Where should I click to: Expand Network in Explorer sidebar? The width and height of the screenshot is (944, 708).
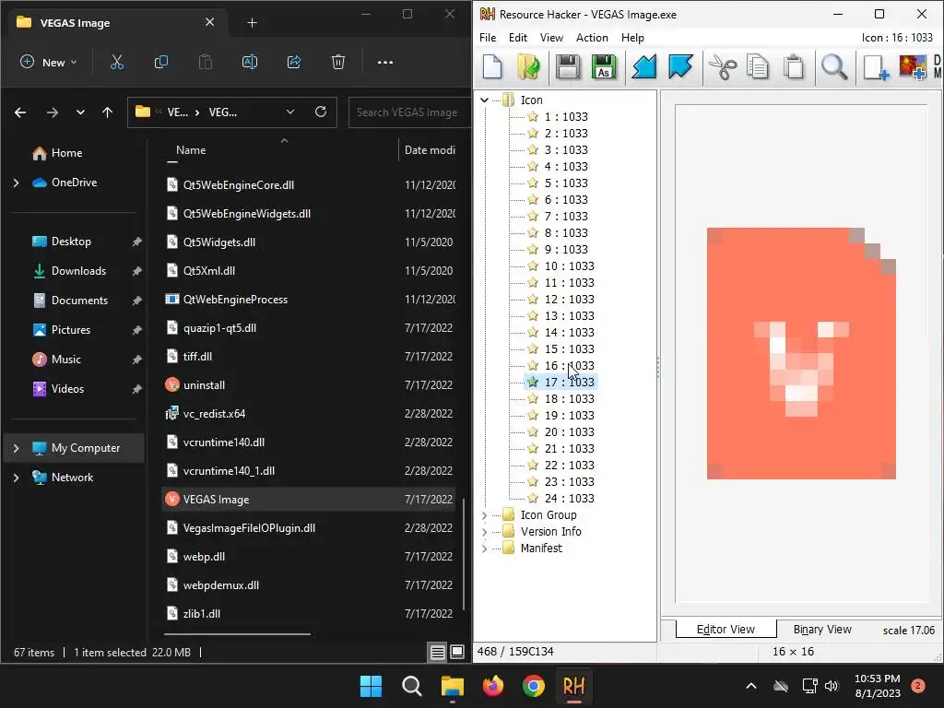point(17,478)
